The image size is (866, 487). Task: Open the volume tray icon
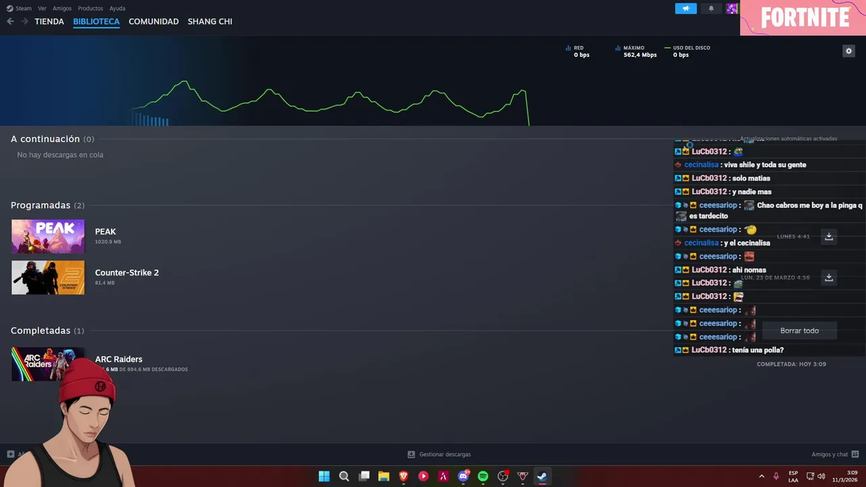[821, 476]
